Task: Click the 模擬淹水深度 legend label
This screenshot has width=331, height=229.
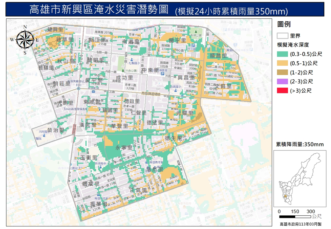Action: (x=293, y=45)
